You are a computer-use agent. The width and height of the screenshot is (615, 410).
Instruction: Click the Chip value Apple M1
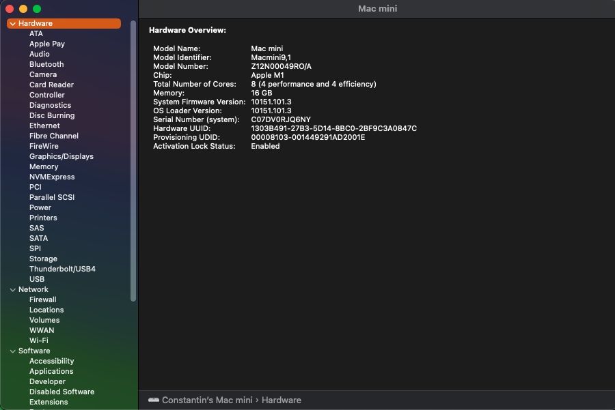[x=267, y=75]
